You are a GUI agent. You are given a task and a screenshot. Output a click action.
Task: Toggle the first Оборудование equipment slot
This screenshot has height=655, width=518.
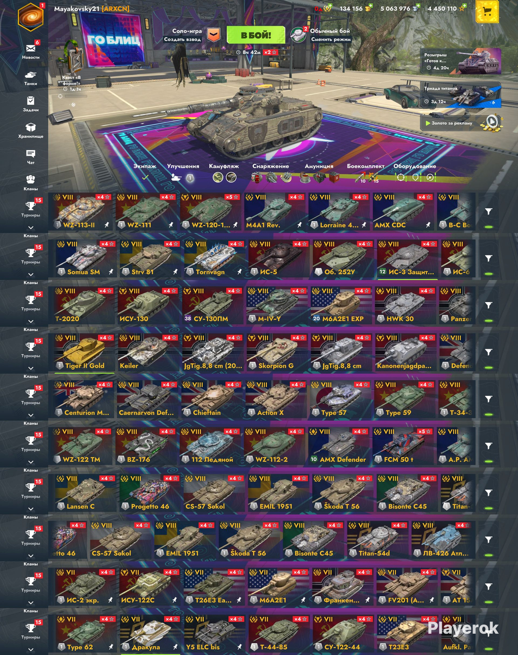400,177
